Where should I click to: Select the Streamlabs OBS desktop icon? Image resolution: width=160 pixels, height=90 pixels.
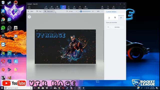[x=9, y=54]
